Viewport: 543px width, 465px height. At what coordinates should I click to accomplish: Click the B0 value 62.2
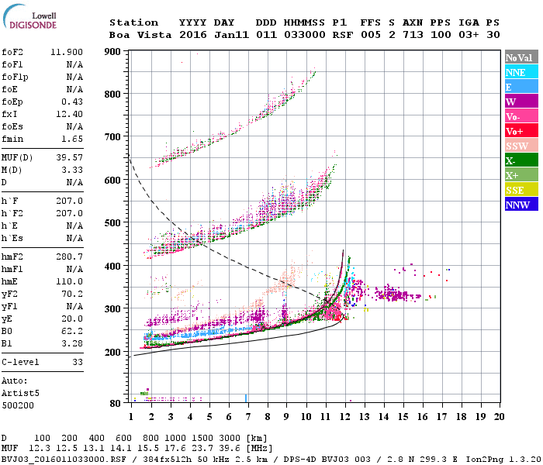pos(72,332)
